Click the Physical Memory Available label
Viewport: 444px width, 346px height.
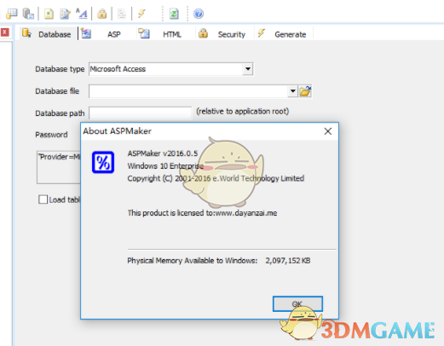(x=192, y=261)
